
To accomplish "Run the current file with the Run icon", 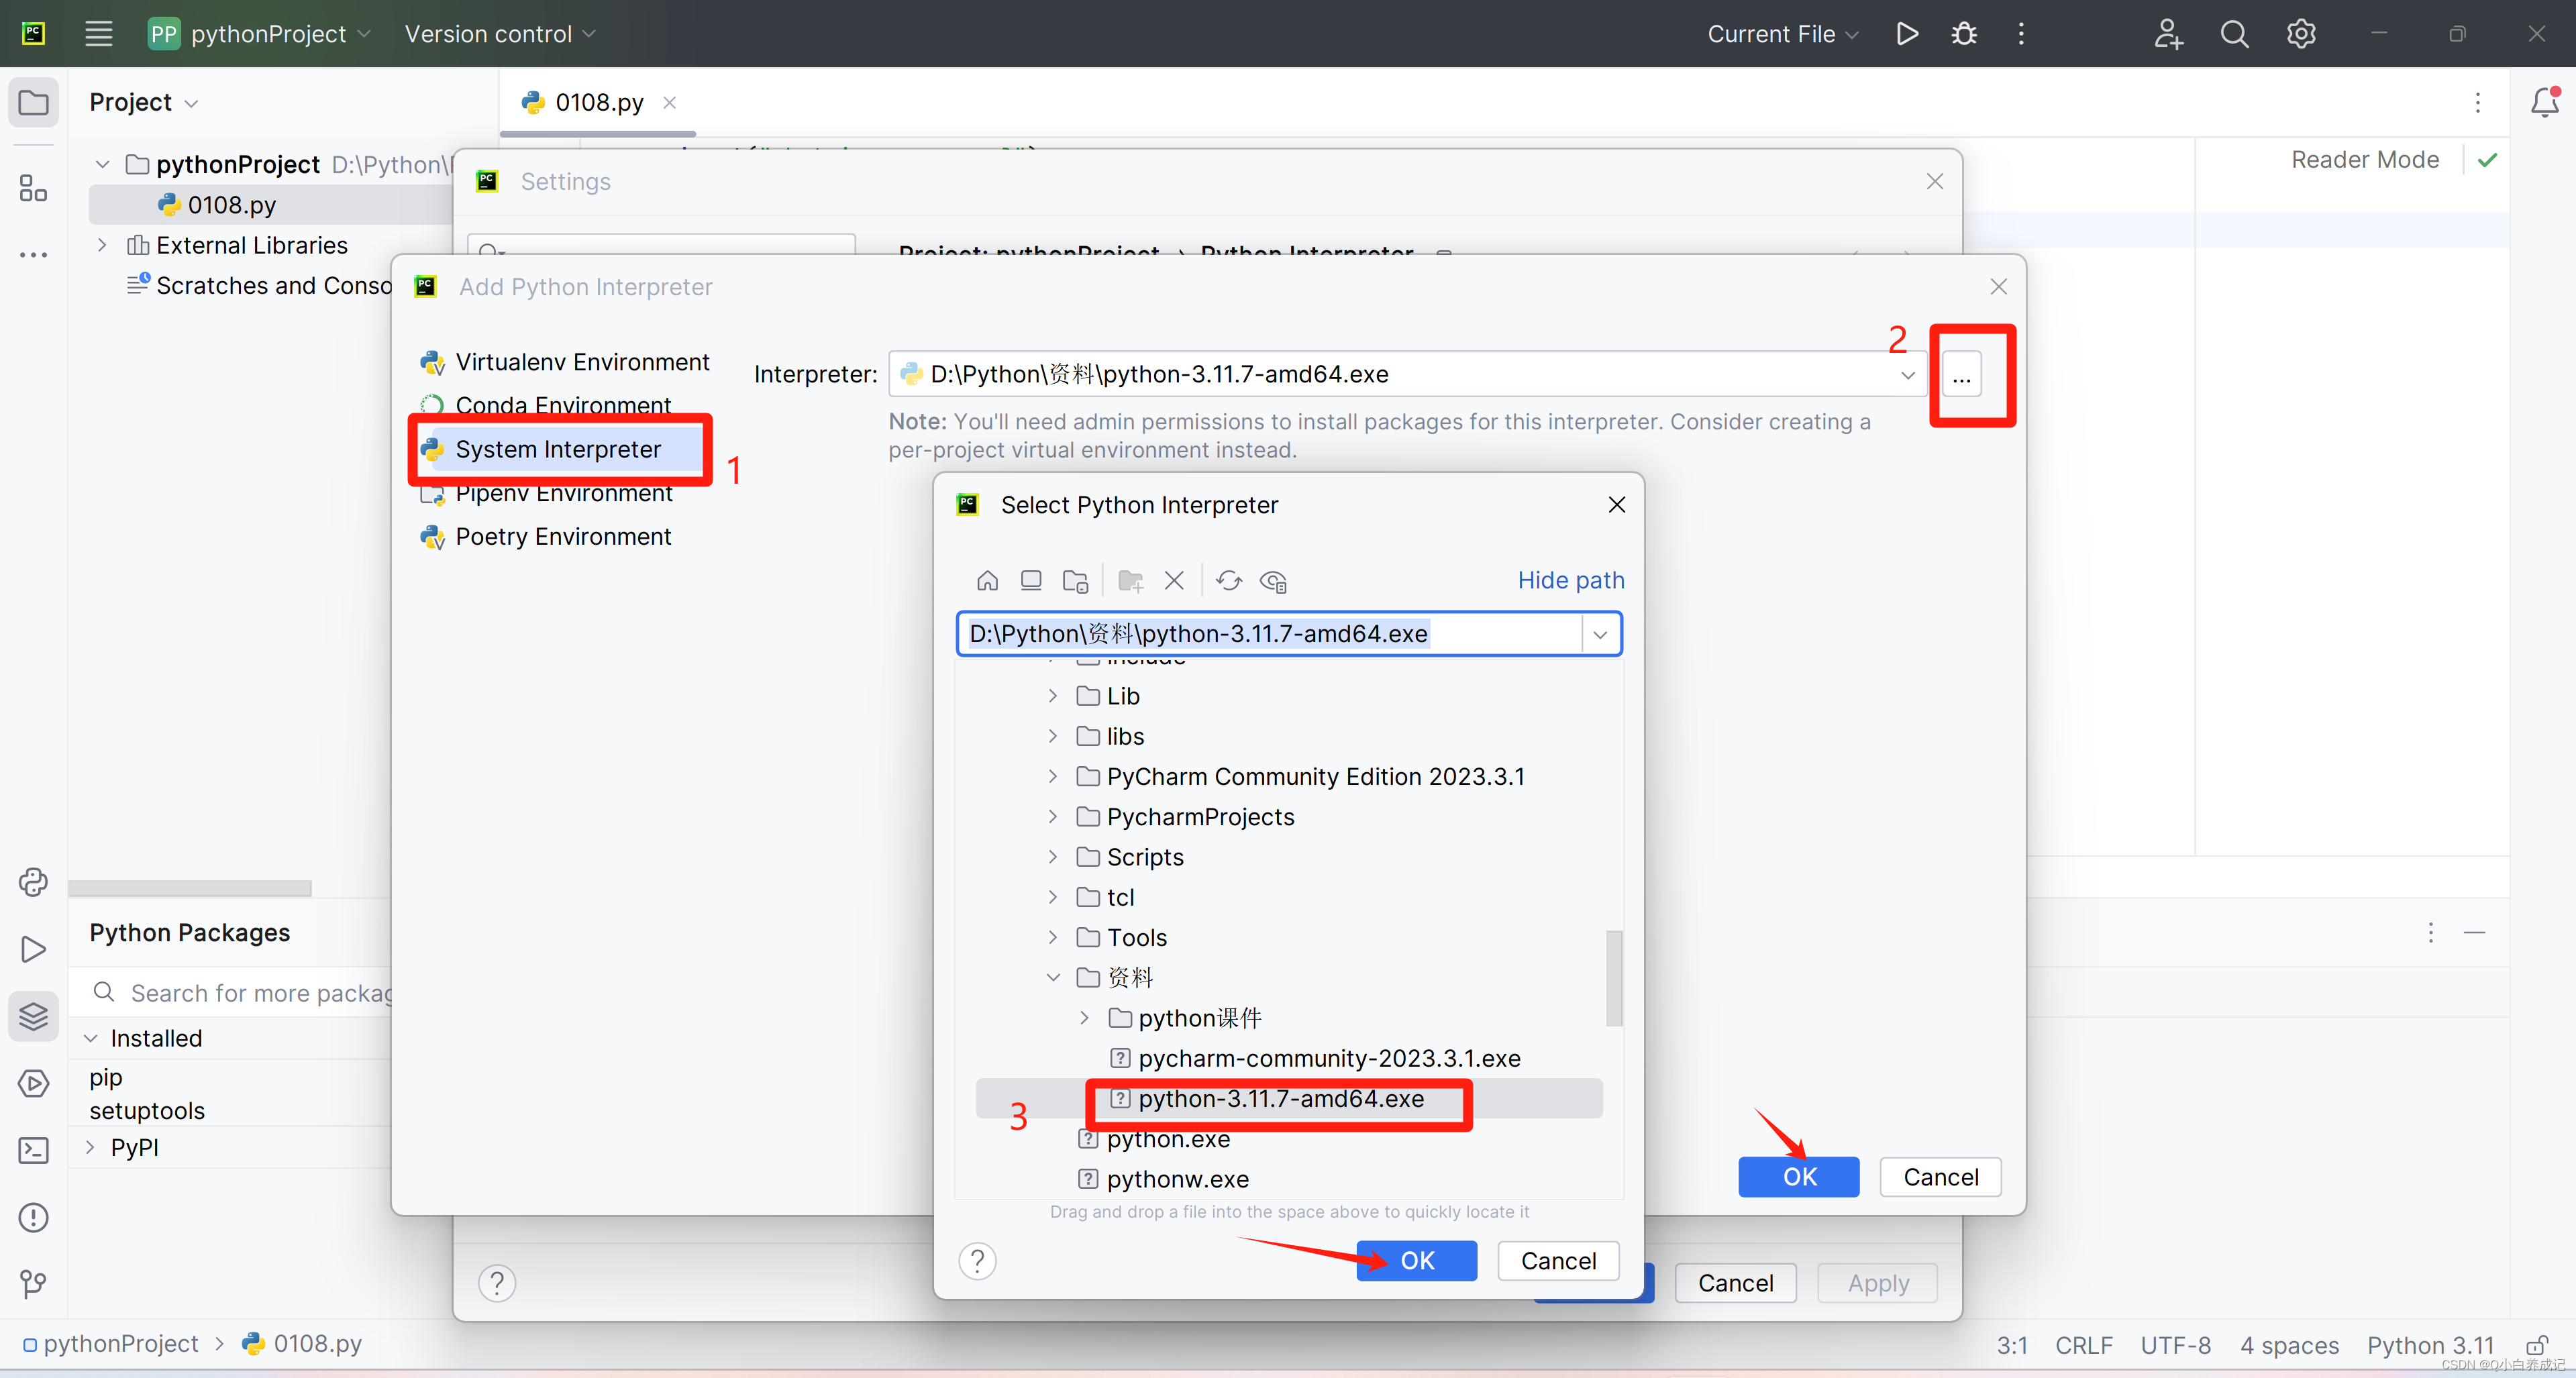I will click(1906, 33).
